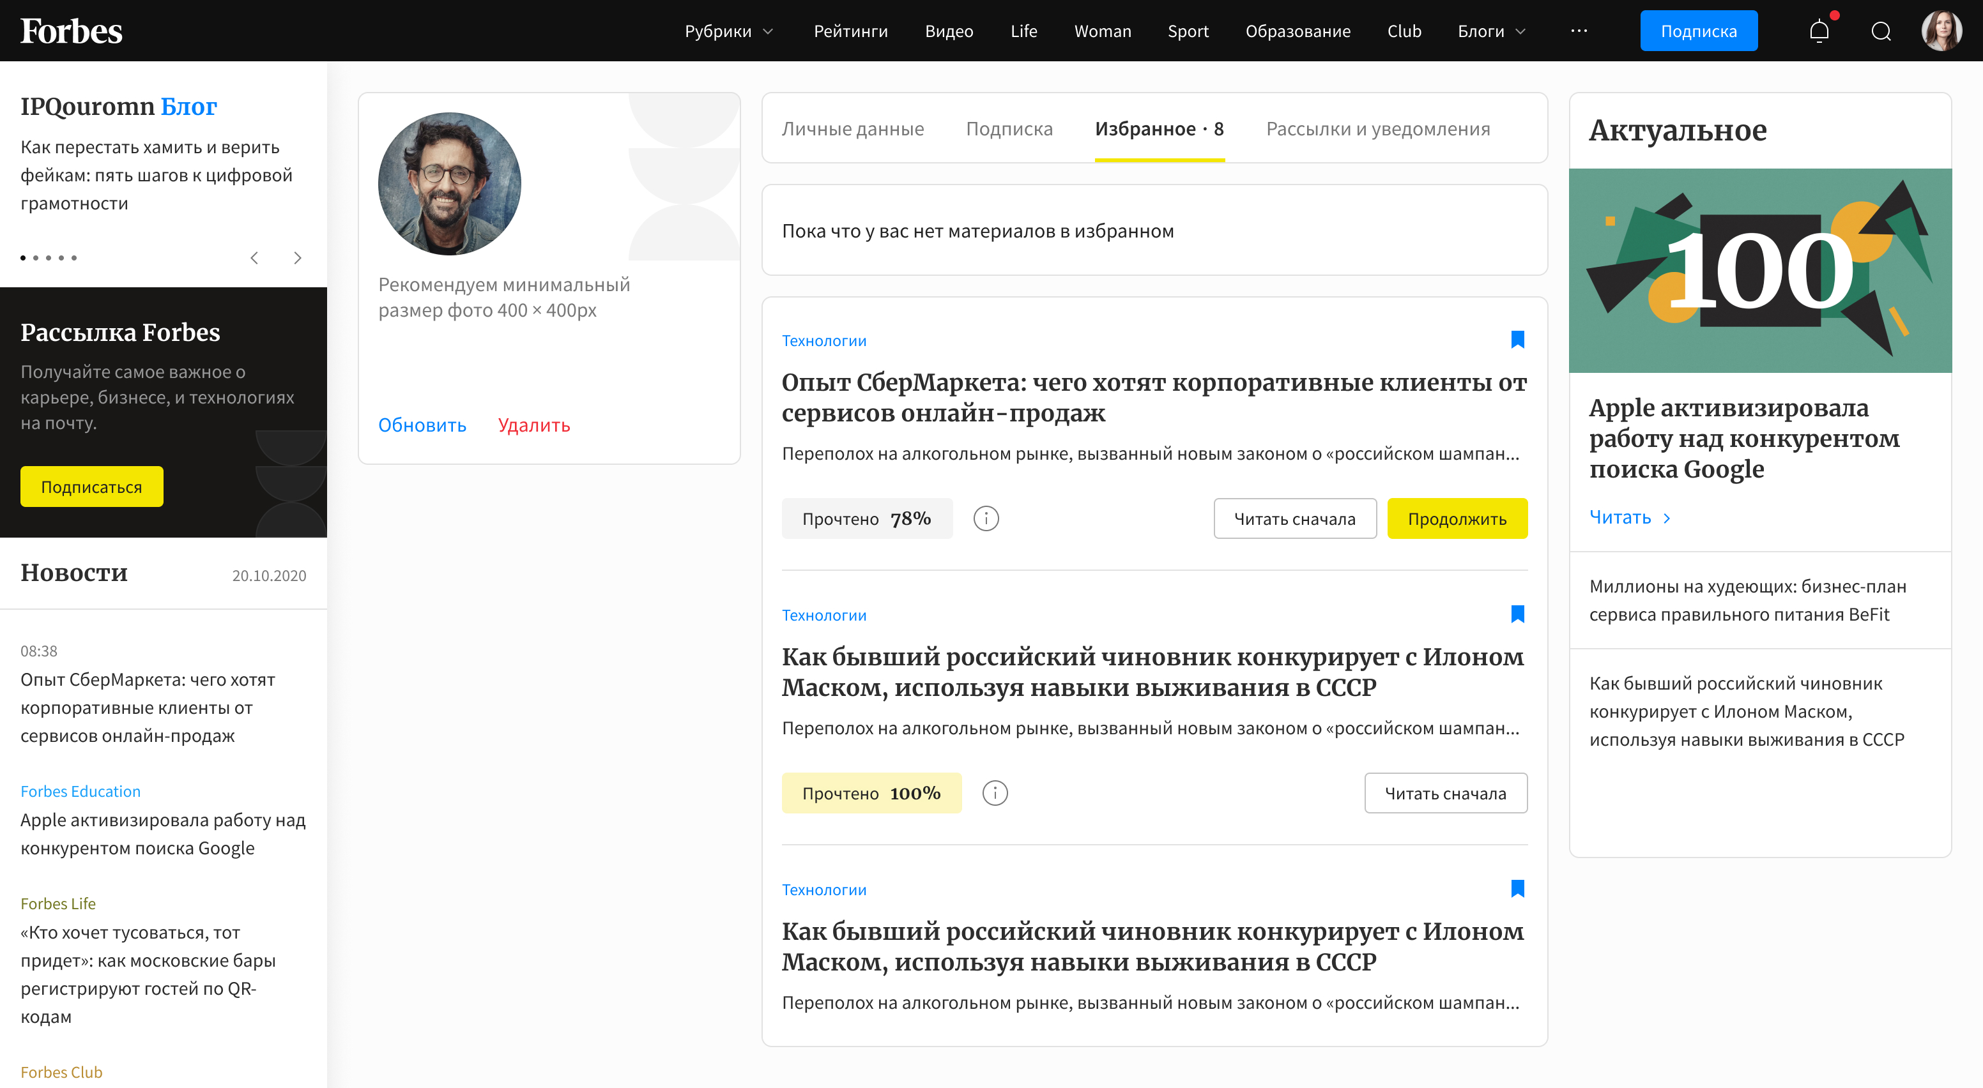1983x1088 pixels.
Task: Open Рассылки и уведомления tab
Action: pos(1377,128)
